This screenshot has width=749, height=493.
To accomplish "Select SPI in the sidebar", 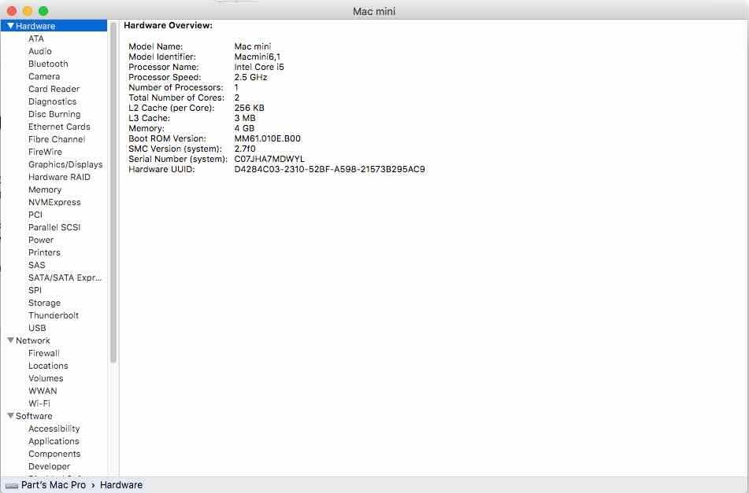I will pyautogui.click(x=35, y=290).
